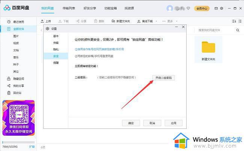Click the search magnifier icon
This screenshot has height=151, width=244.
[x=238, y=30]
